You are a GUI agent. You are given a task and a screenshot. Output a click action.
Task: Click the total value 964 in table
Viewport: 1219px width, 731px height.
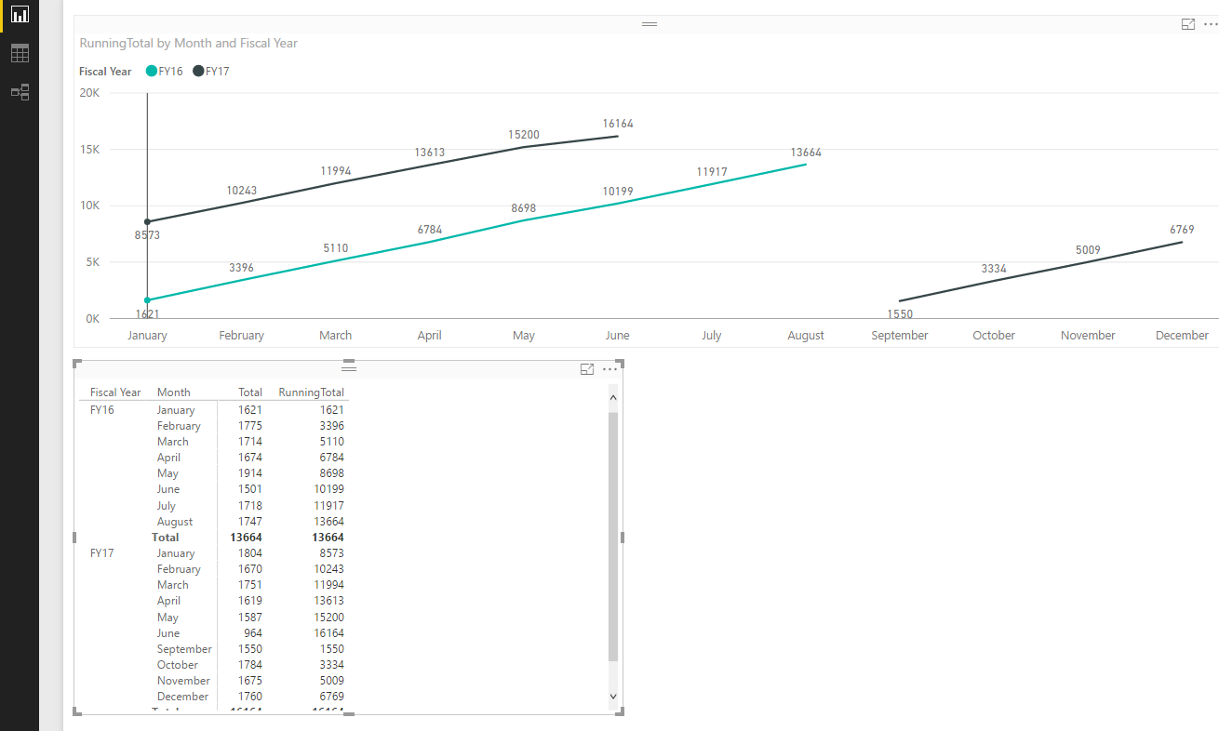pos(253,633)
